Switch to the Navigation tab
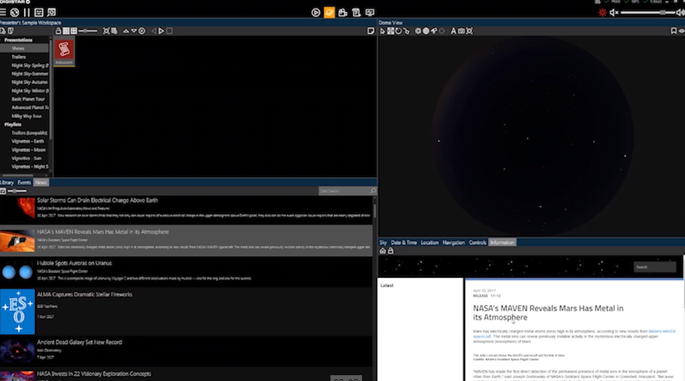 click(x=454, y=242)
